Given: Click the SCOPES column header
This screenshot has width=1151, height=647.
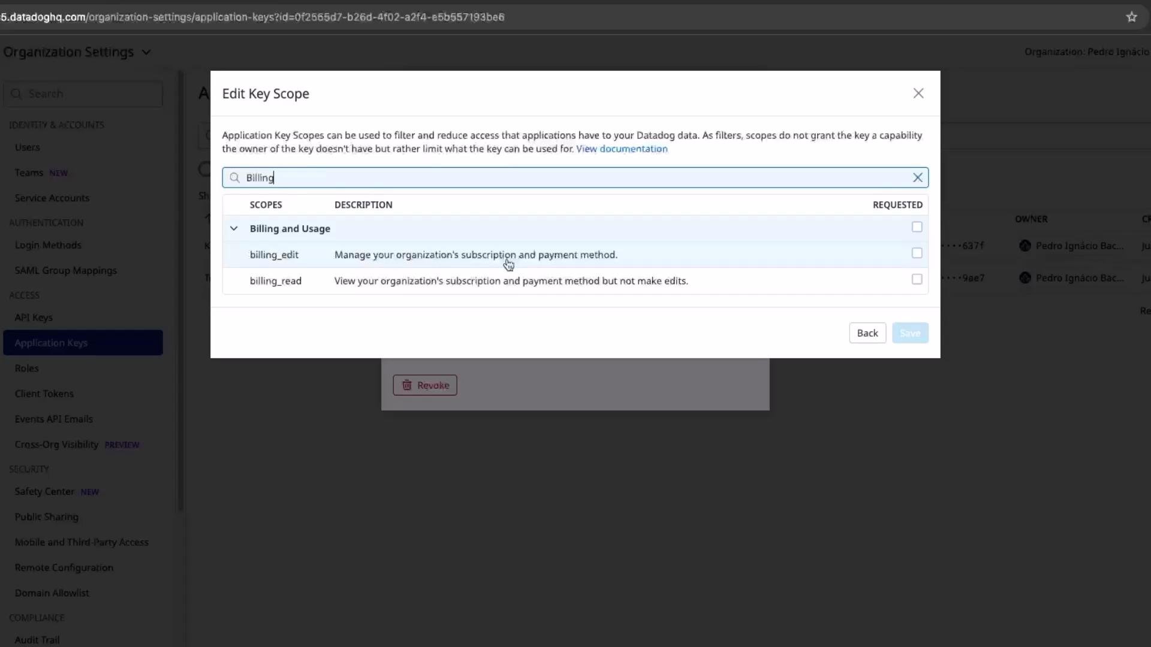Looking at the screenshot, I should [266, 205].
